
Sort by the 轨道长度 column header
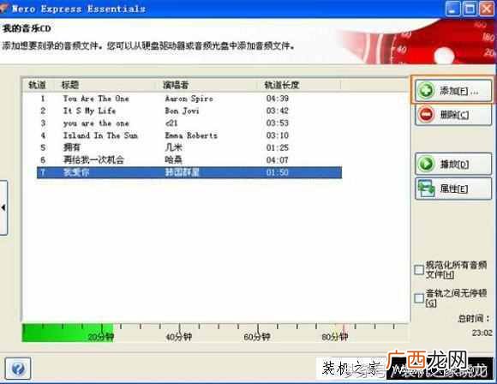282,85
